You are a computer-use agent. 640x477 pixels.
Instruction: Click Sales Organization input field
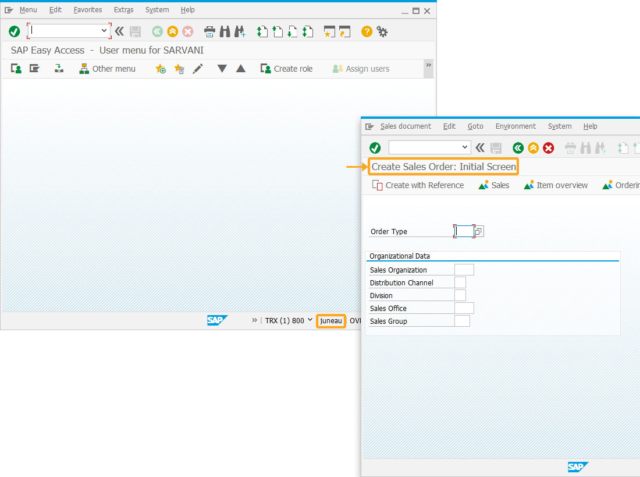point(464,270)
